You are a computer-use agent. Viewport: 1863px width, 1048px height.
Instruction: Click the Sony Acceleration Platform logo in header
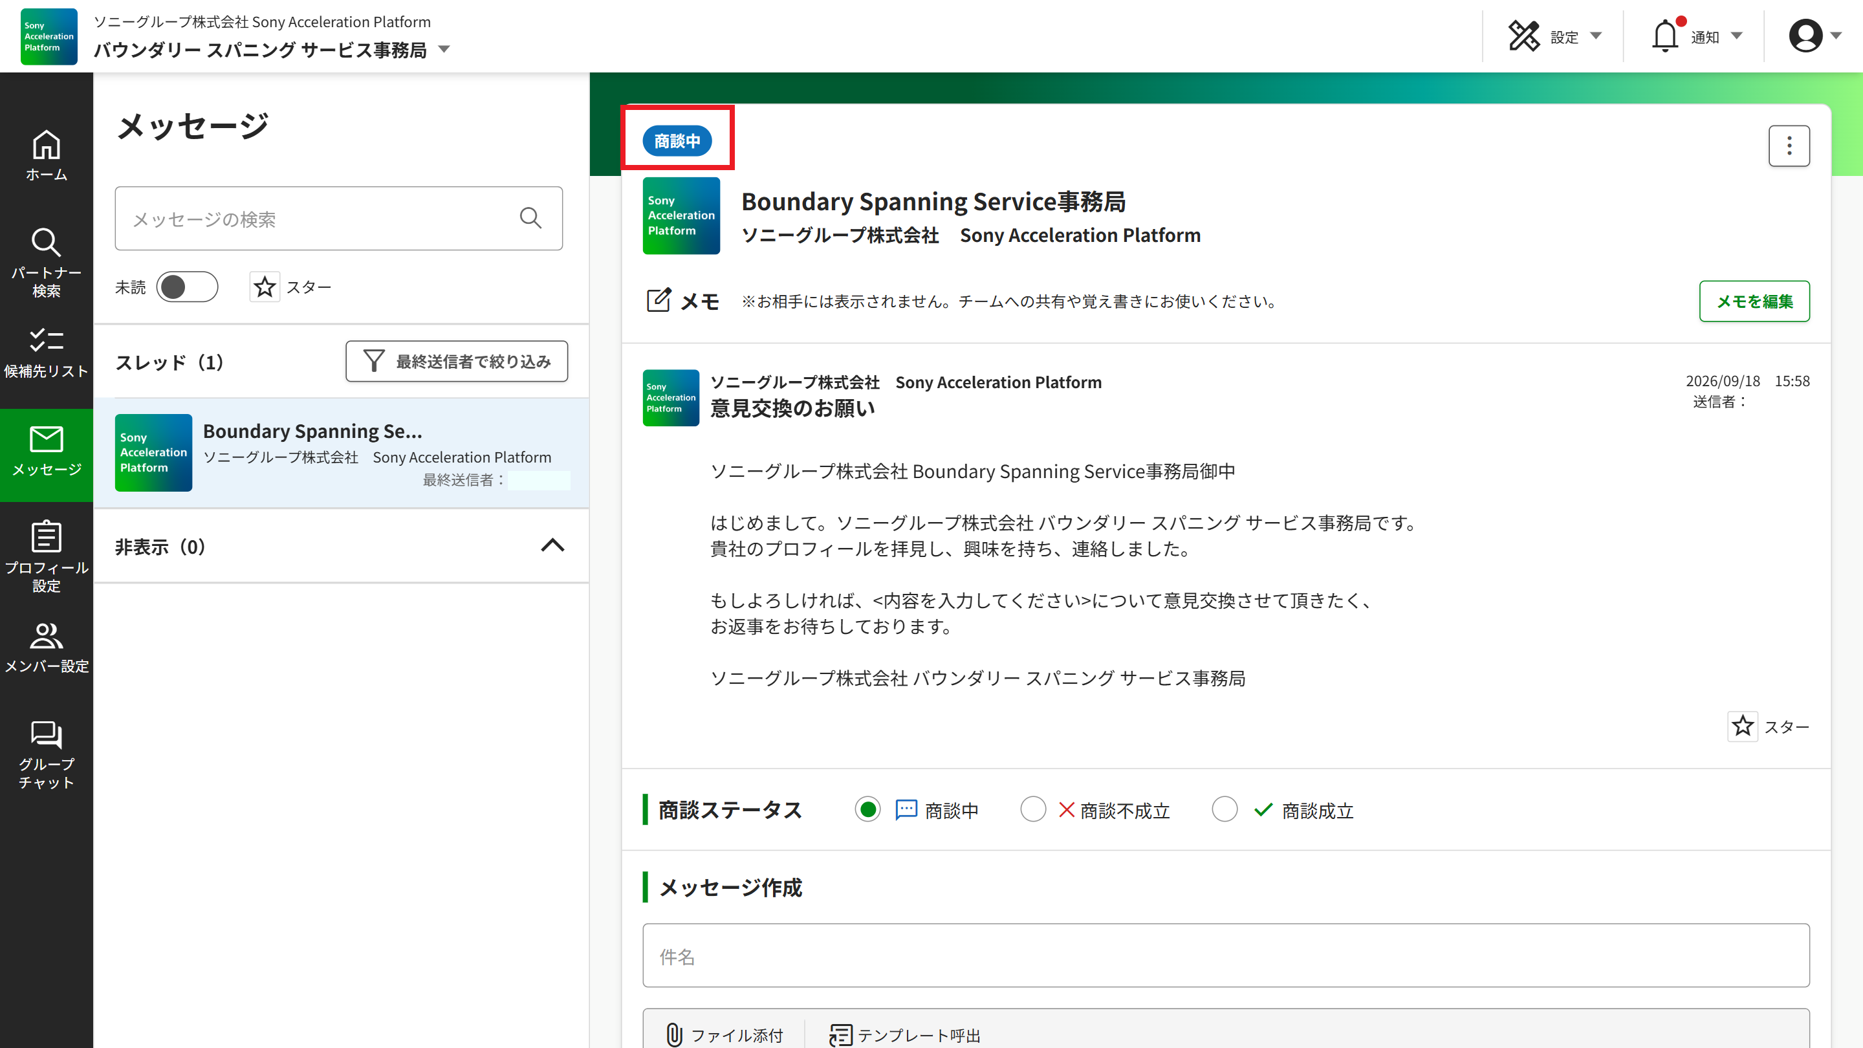click(49, 36)
